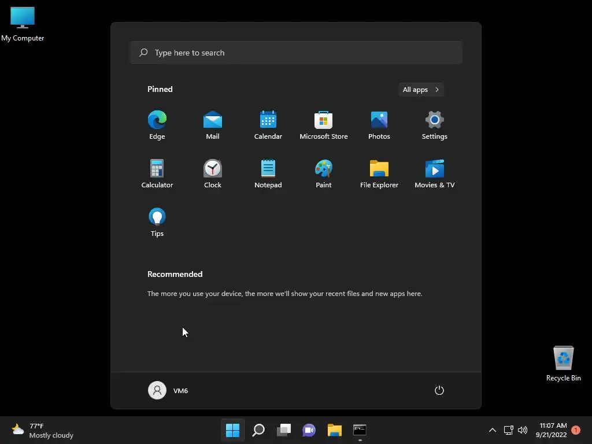Launch the Photos app

click(x=379, y=125)
